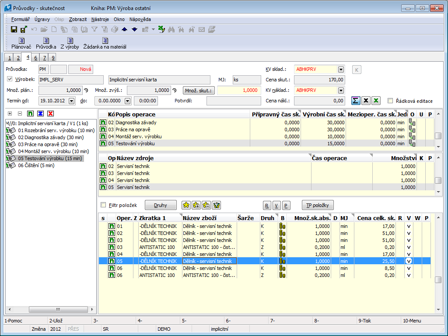Screen dimensions: 448x336
Task: Click the Save floppy disk icon
Action: [x=14, y=29]
